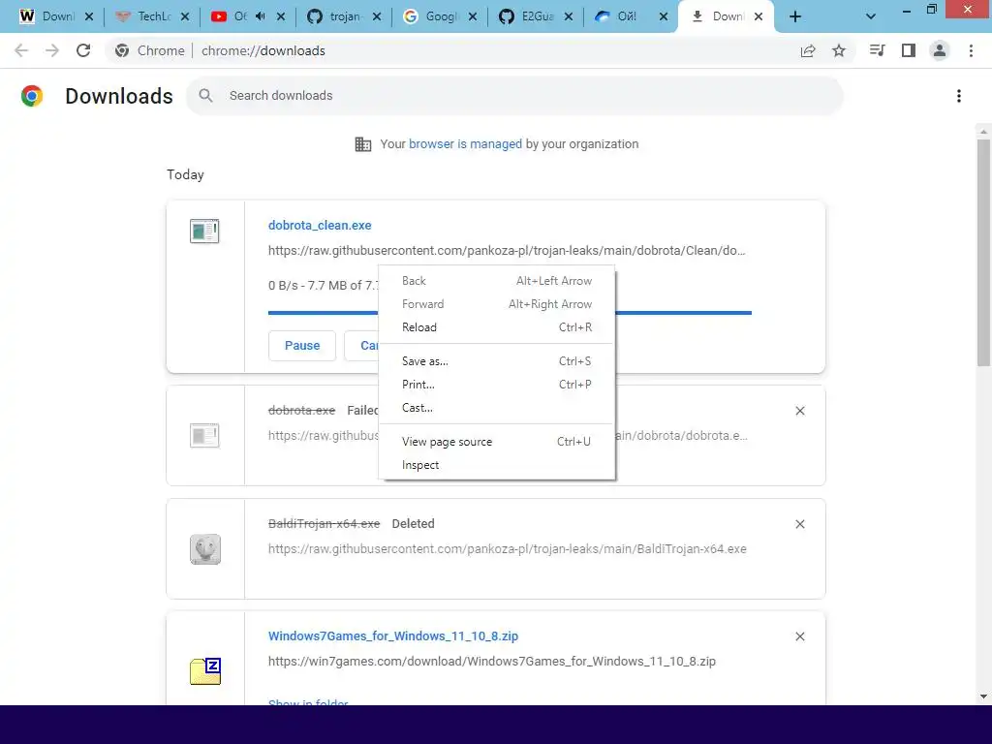Remove dobrota.exe from the list
Screen dimensions: 992x744
[x=799, y=411]
